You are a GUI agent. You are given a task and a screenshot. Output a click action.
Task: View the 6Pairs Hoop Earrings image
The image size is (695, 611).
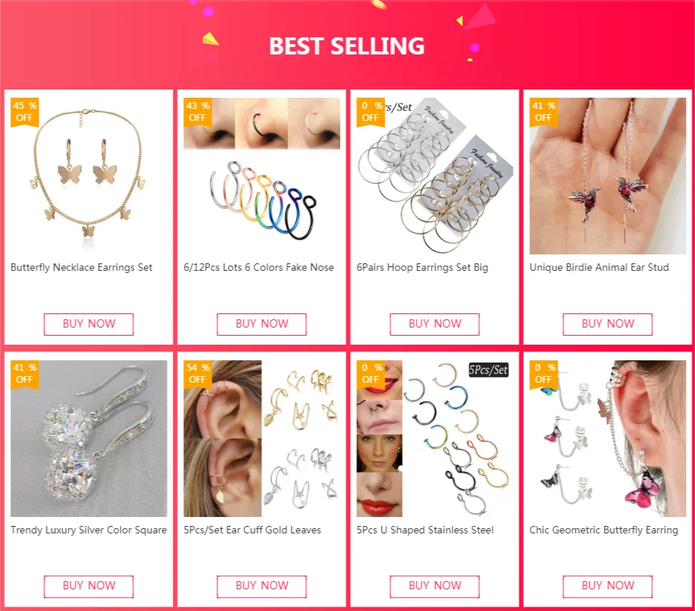435,176
